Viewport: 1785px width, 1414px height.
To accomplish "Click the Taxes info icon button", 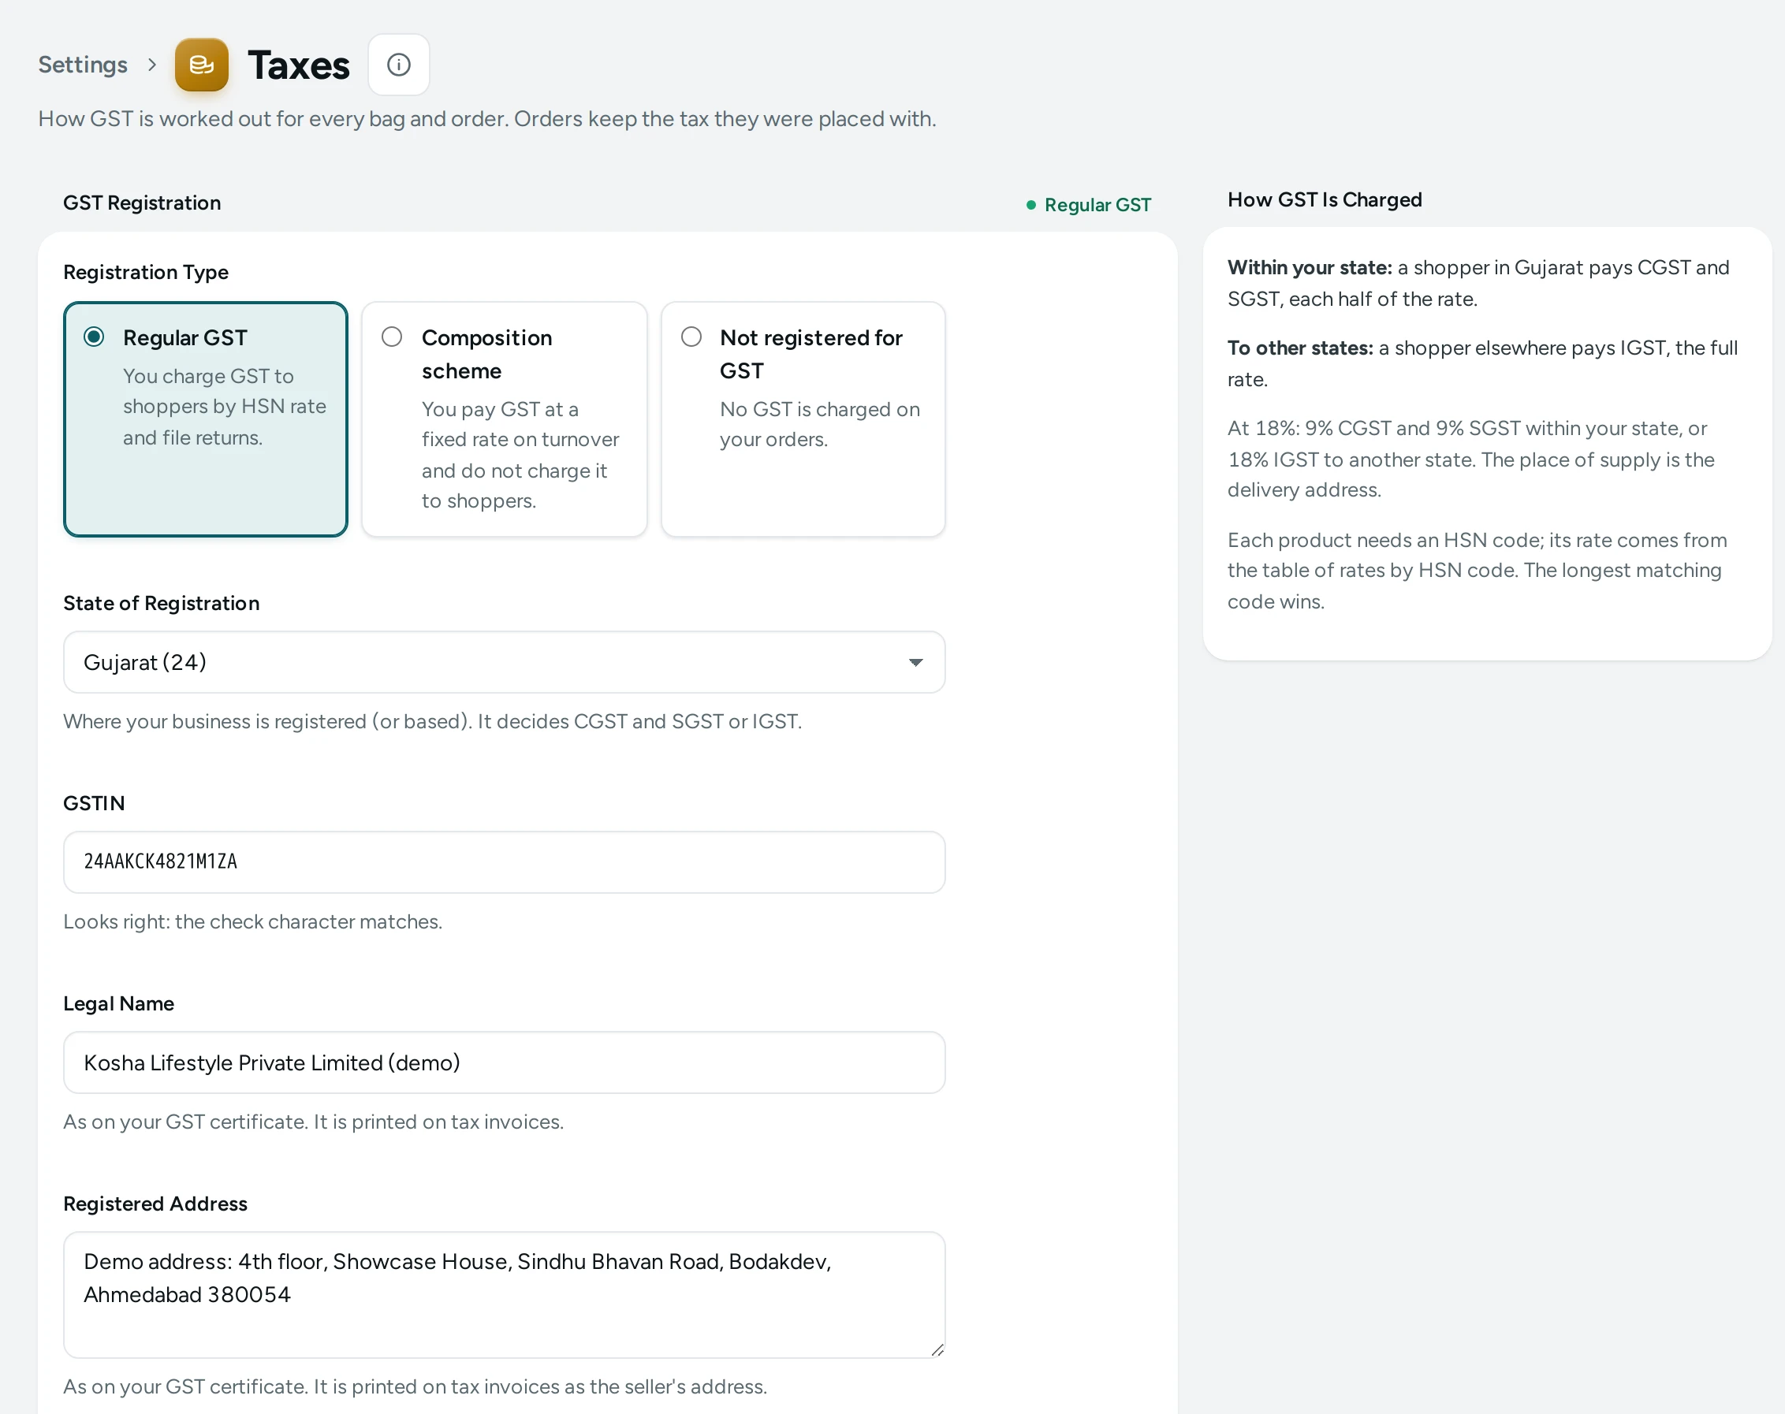I will click(x=398, y=65).
